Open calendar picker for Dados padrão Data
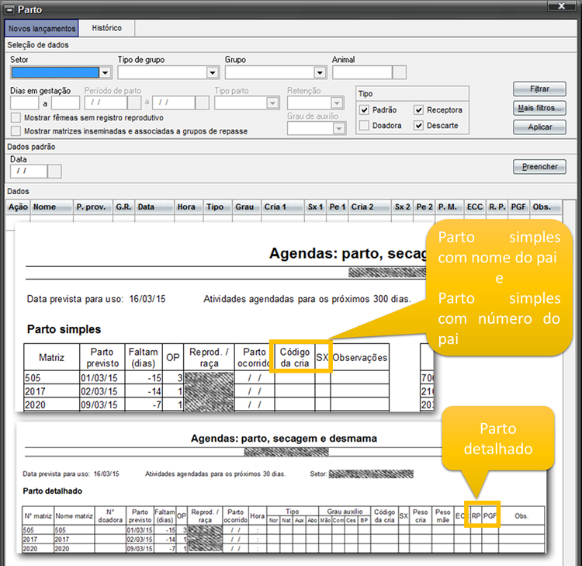This screenshot has height=566, width=582. click(x=54, y=172)
